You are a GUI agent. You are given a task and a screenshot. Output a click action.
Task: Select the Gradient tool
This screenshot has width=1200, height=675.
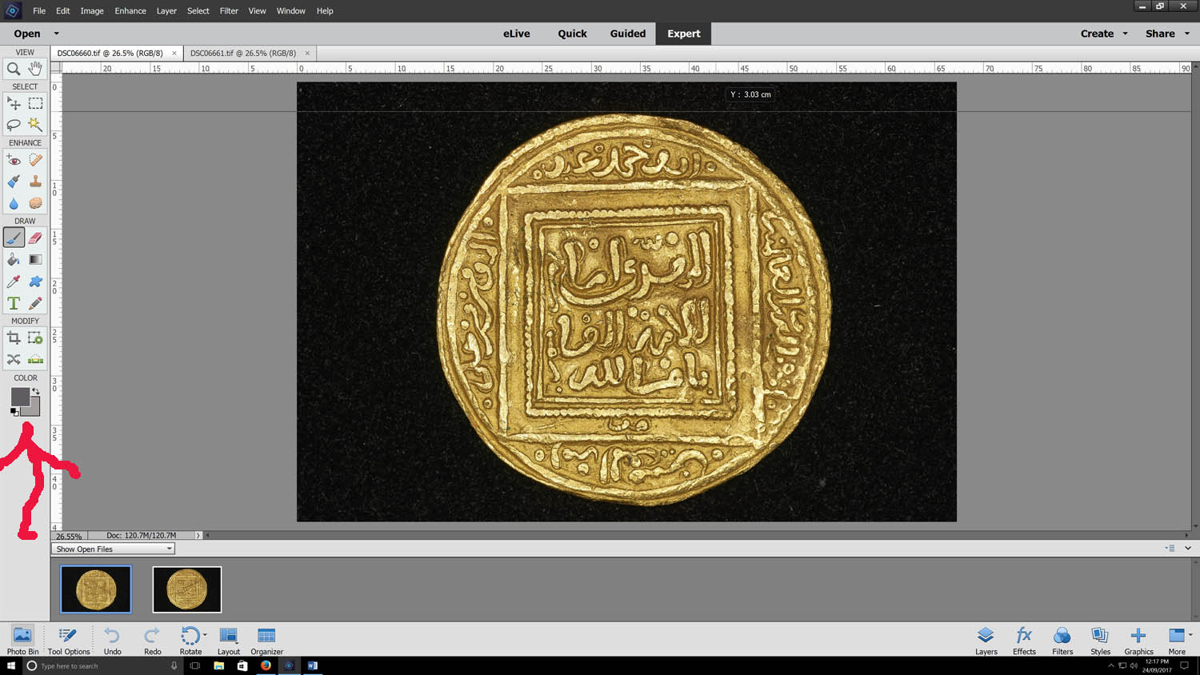point(35,259)
